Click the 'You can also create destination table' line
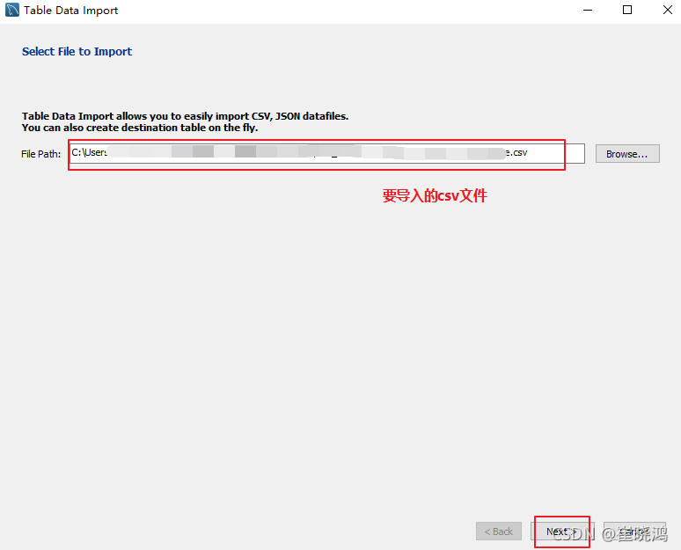This screenshot has width=681, height=550. [x=140, y=128]
